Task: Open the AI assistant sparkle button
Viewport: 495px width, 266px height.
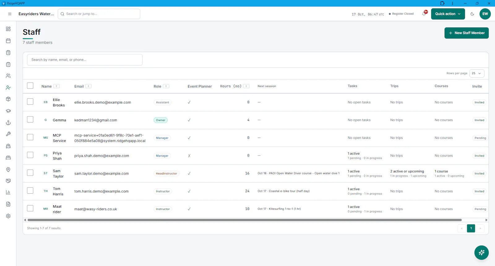Action: click(x=481, y=252)
